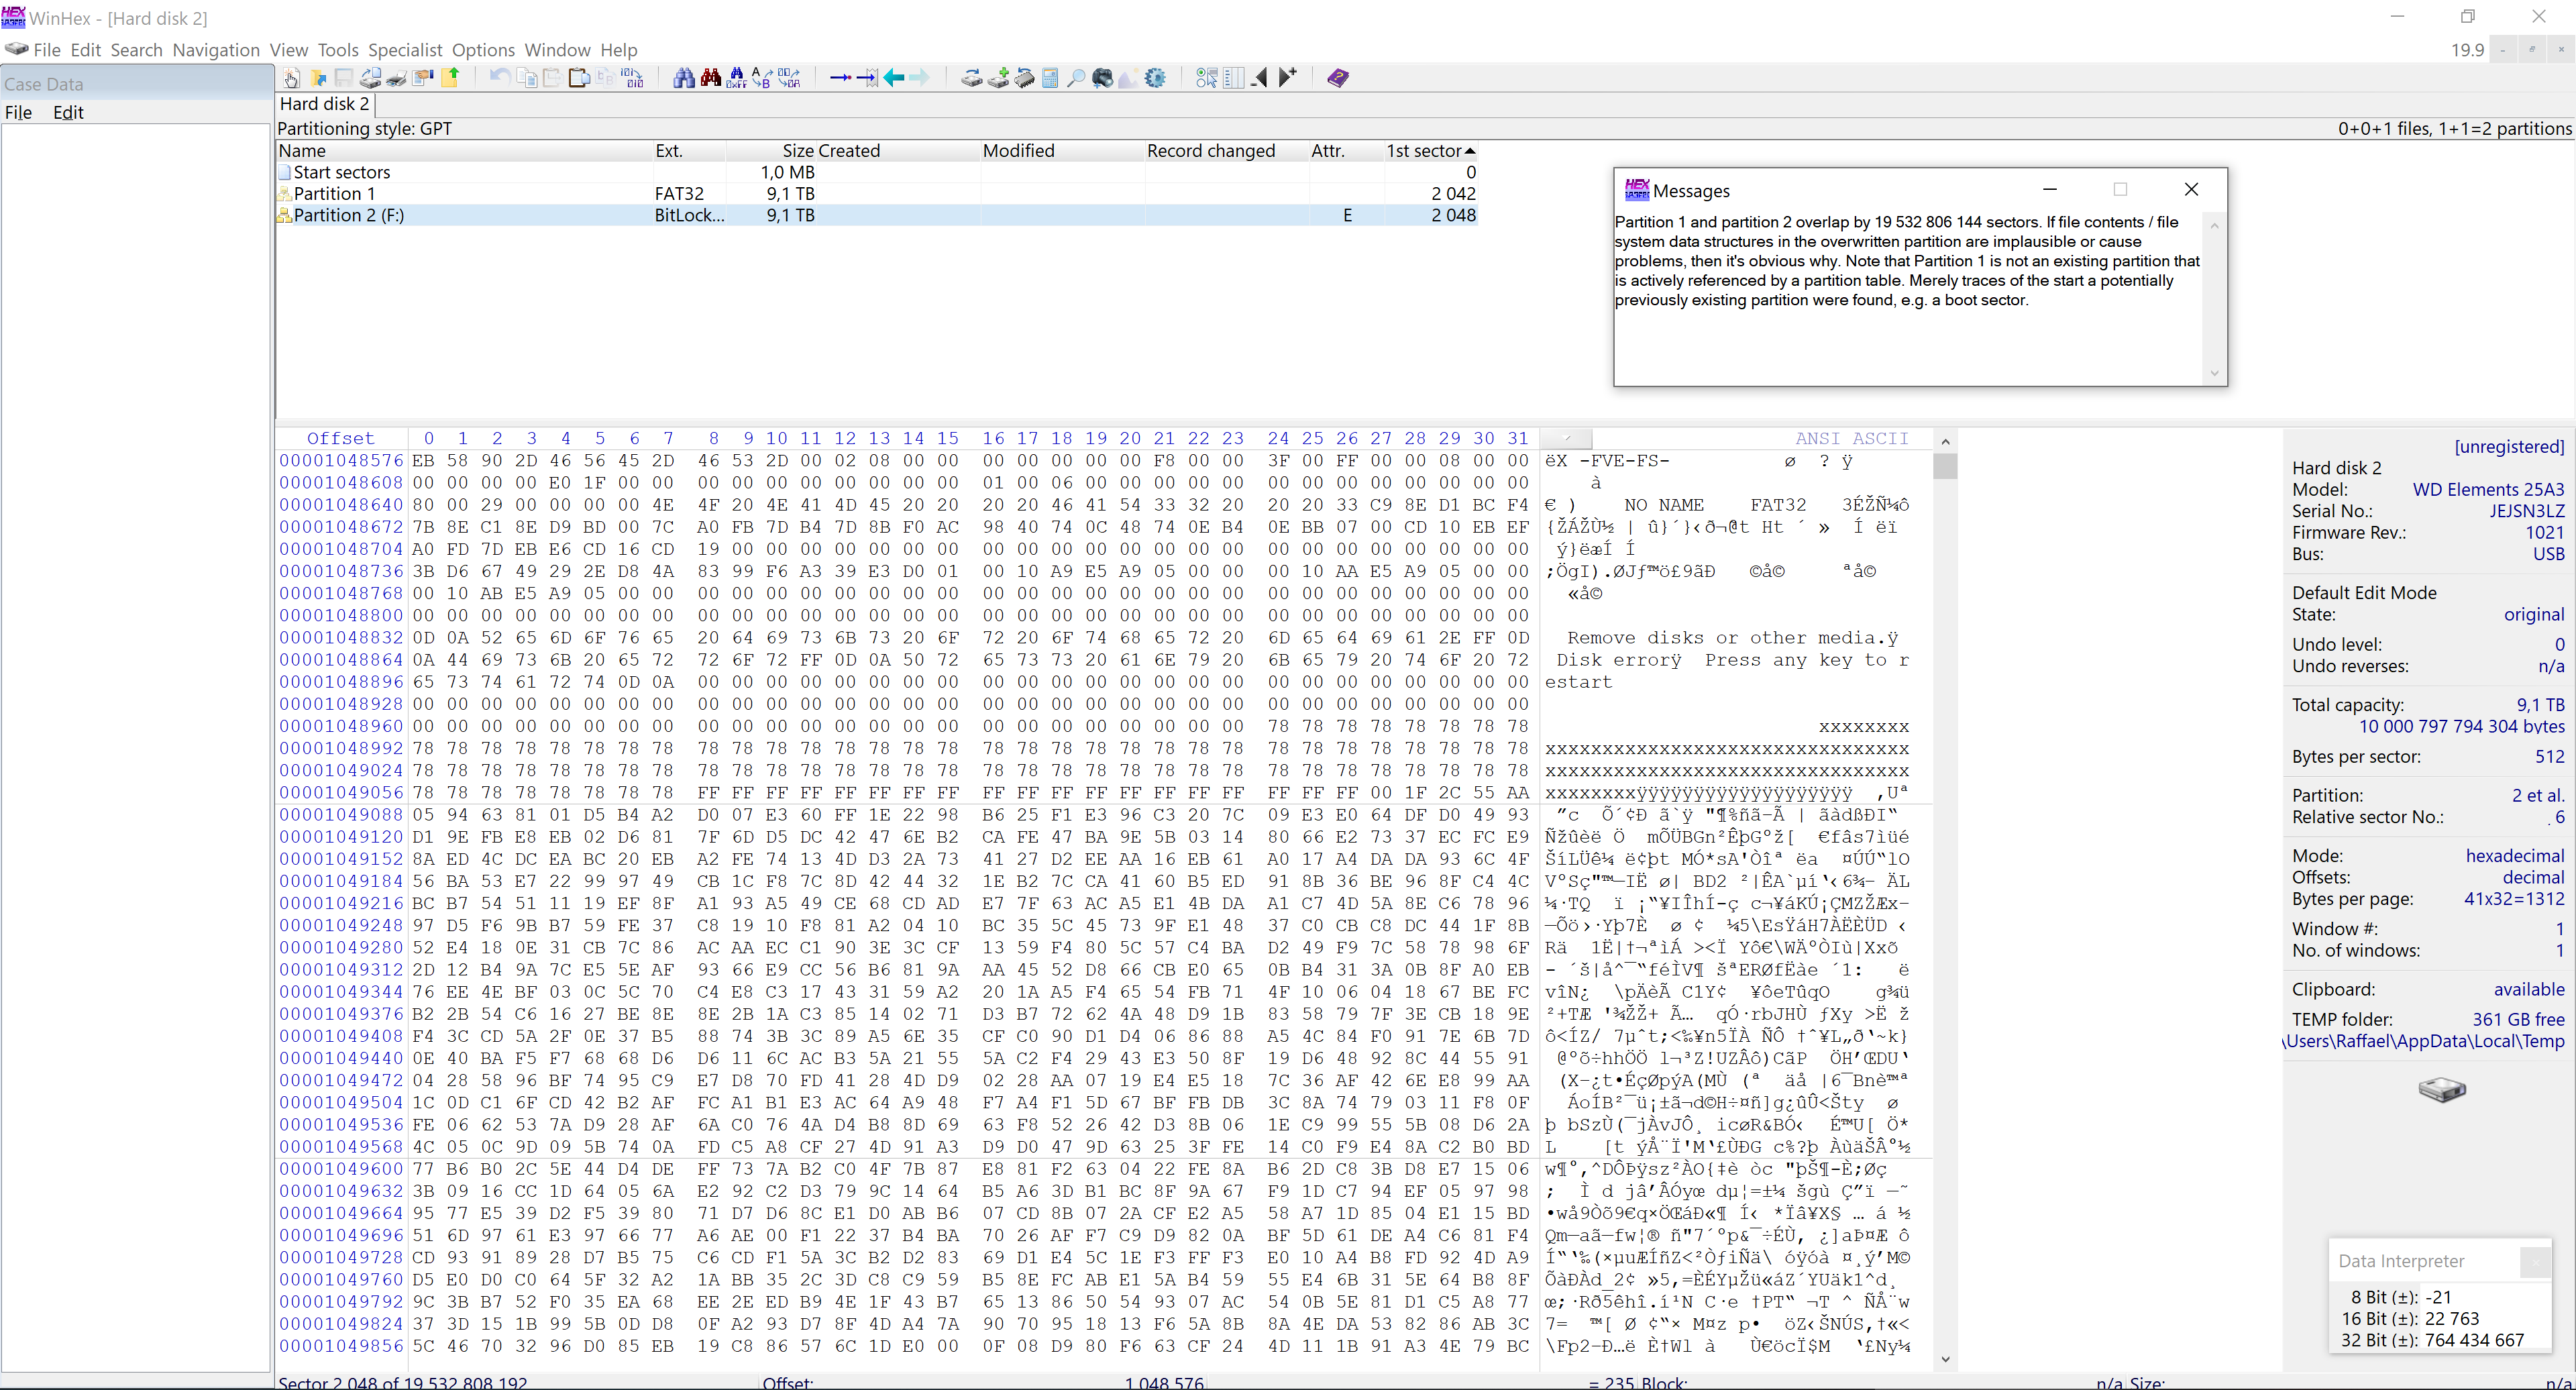Image resolution: width=2576 pixels, height=1390 pixels.
Task: Click the Back navigation teal arrow
Action: pos(893,78)
